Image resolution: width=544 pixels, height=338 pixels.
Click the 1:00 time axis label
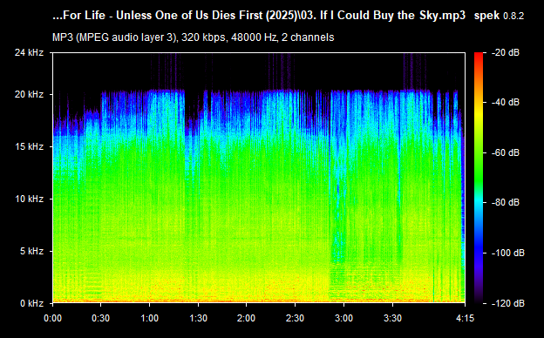tap(150, 318)
